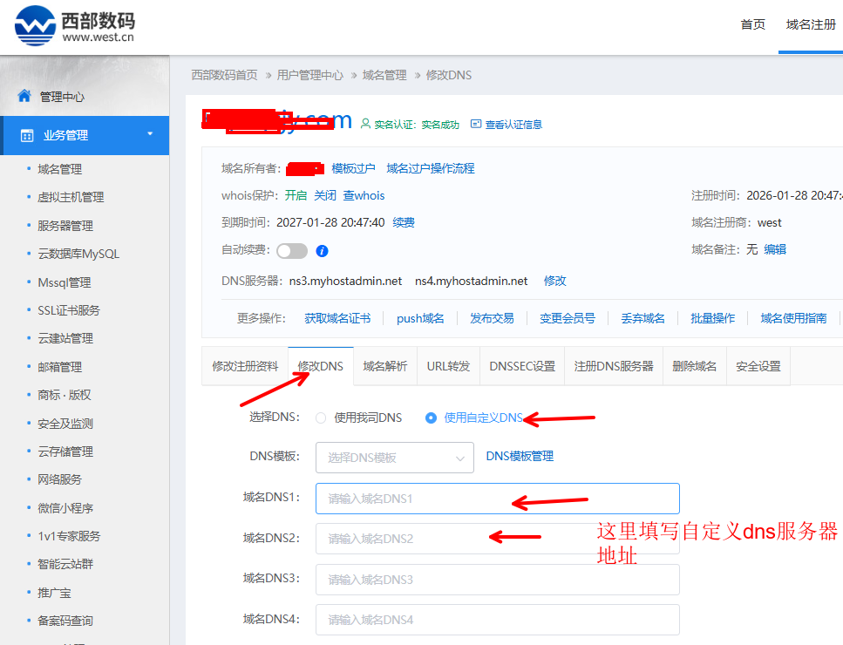Switch to the 域名解析 tab

coord(385,366)
